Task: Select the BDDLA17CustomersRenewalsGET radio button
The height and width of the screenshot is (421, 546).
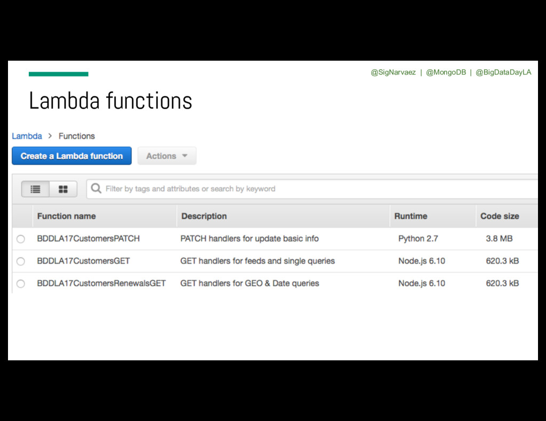Action: click(20, 284)
